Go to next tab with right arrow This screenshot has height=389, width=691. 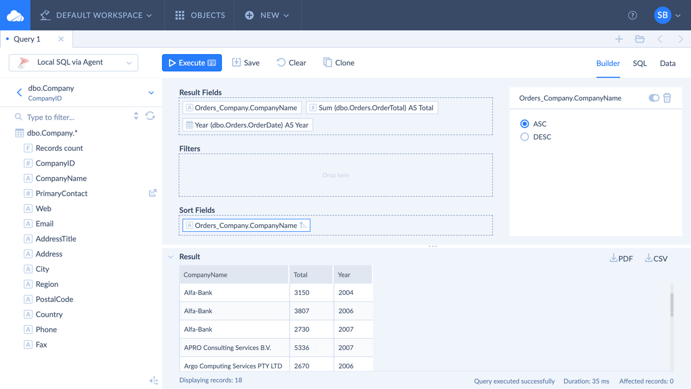681,39
